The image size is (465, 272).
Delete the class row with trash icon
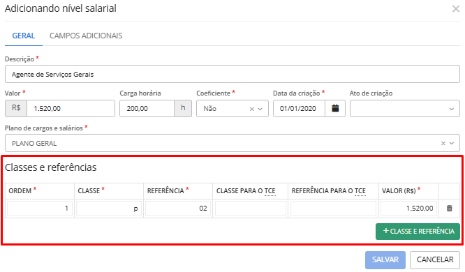pyautogui.click(x=449, y=209)
